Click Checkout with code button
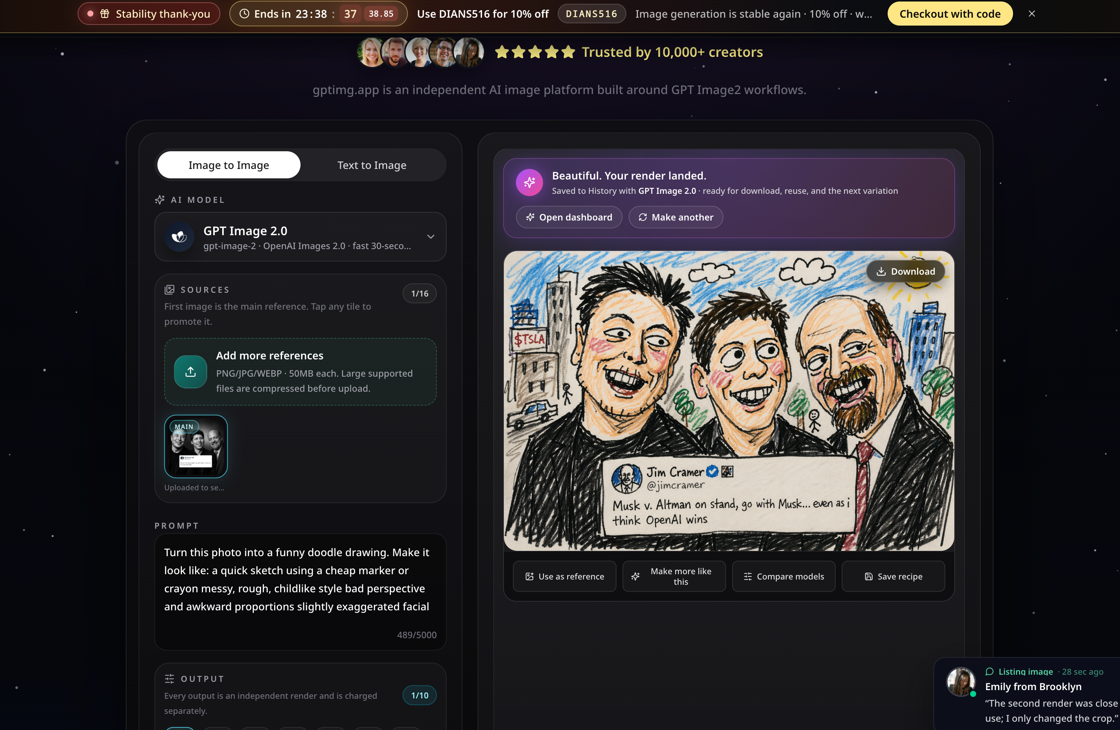The width and height of the screenshot is (1120, 730). (x=950, y=14)
